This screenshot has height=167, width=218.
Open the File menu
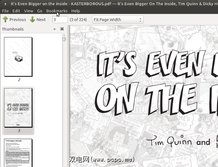[x=5, y=11]
